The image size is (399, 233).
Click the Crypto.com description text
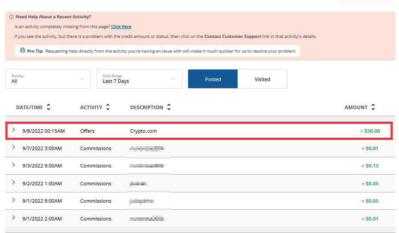point(144,131)
